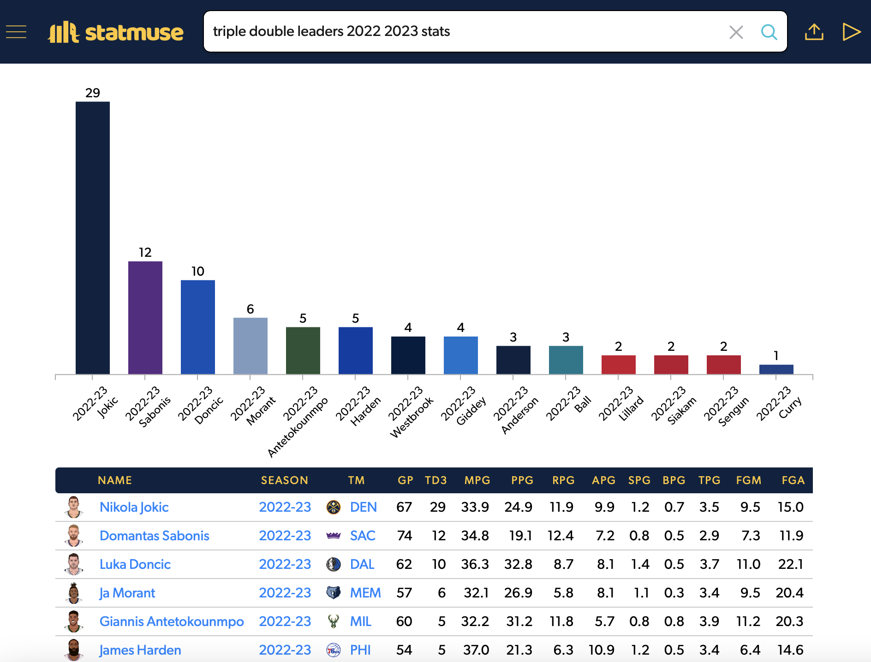Screen dimensions: 871x662
Task: Click the Westbrook bar in chart
Action: point(408,355)
